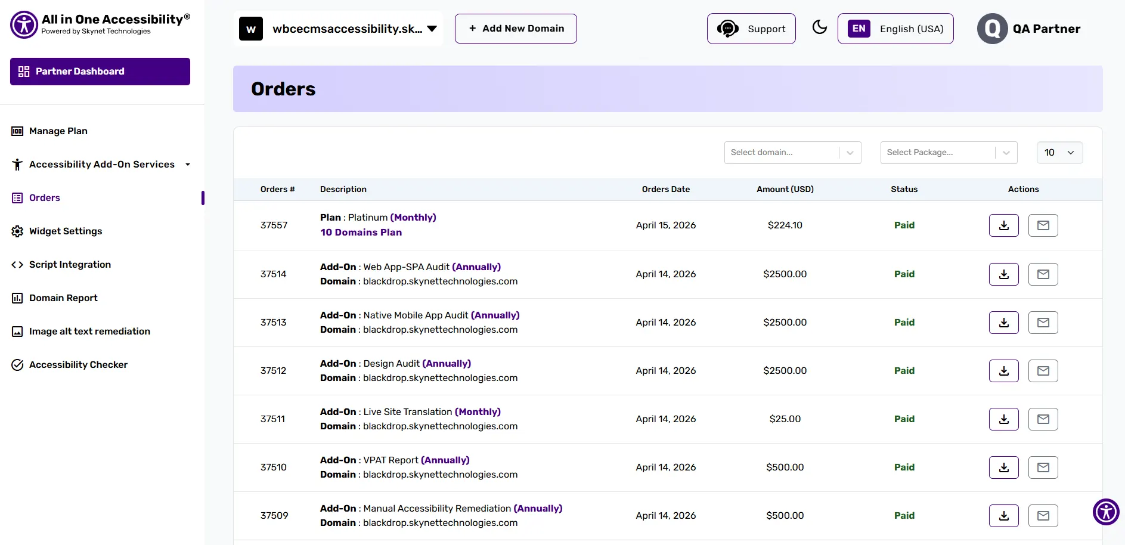
Task: Email invoice for order 37557
Action: point(1043,225)
